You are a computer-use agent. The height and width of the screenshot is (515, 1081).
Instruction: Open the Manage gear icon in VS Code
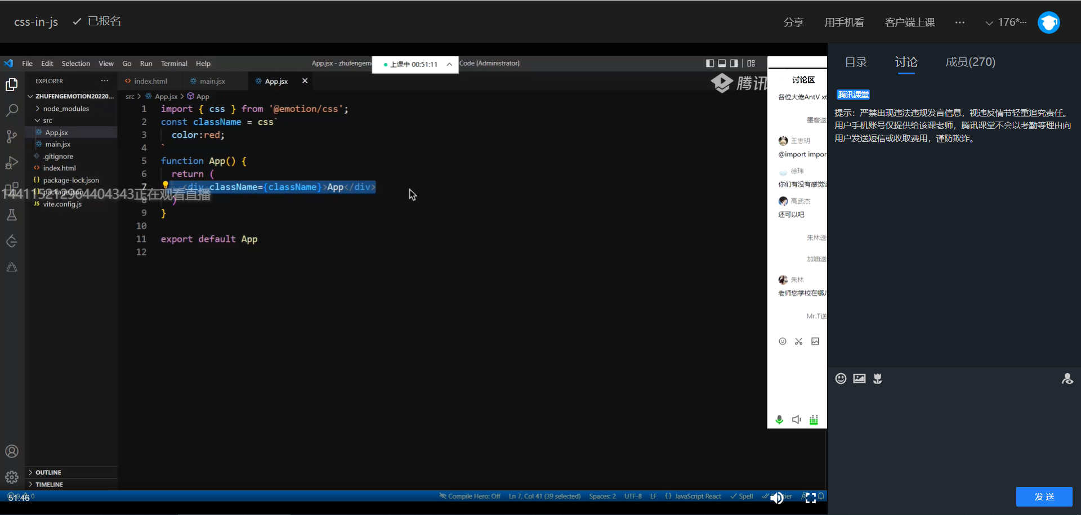tap(12, 477)
